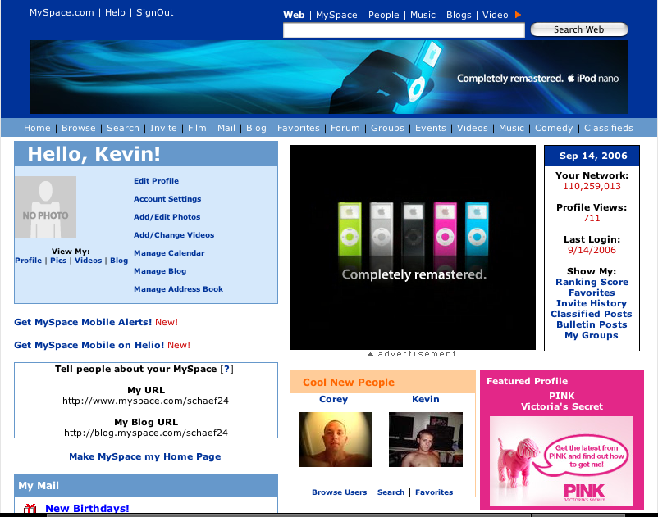
Task: Select the People search tab
Action: [383, 15]
